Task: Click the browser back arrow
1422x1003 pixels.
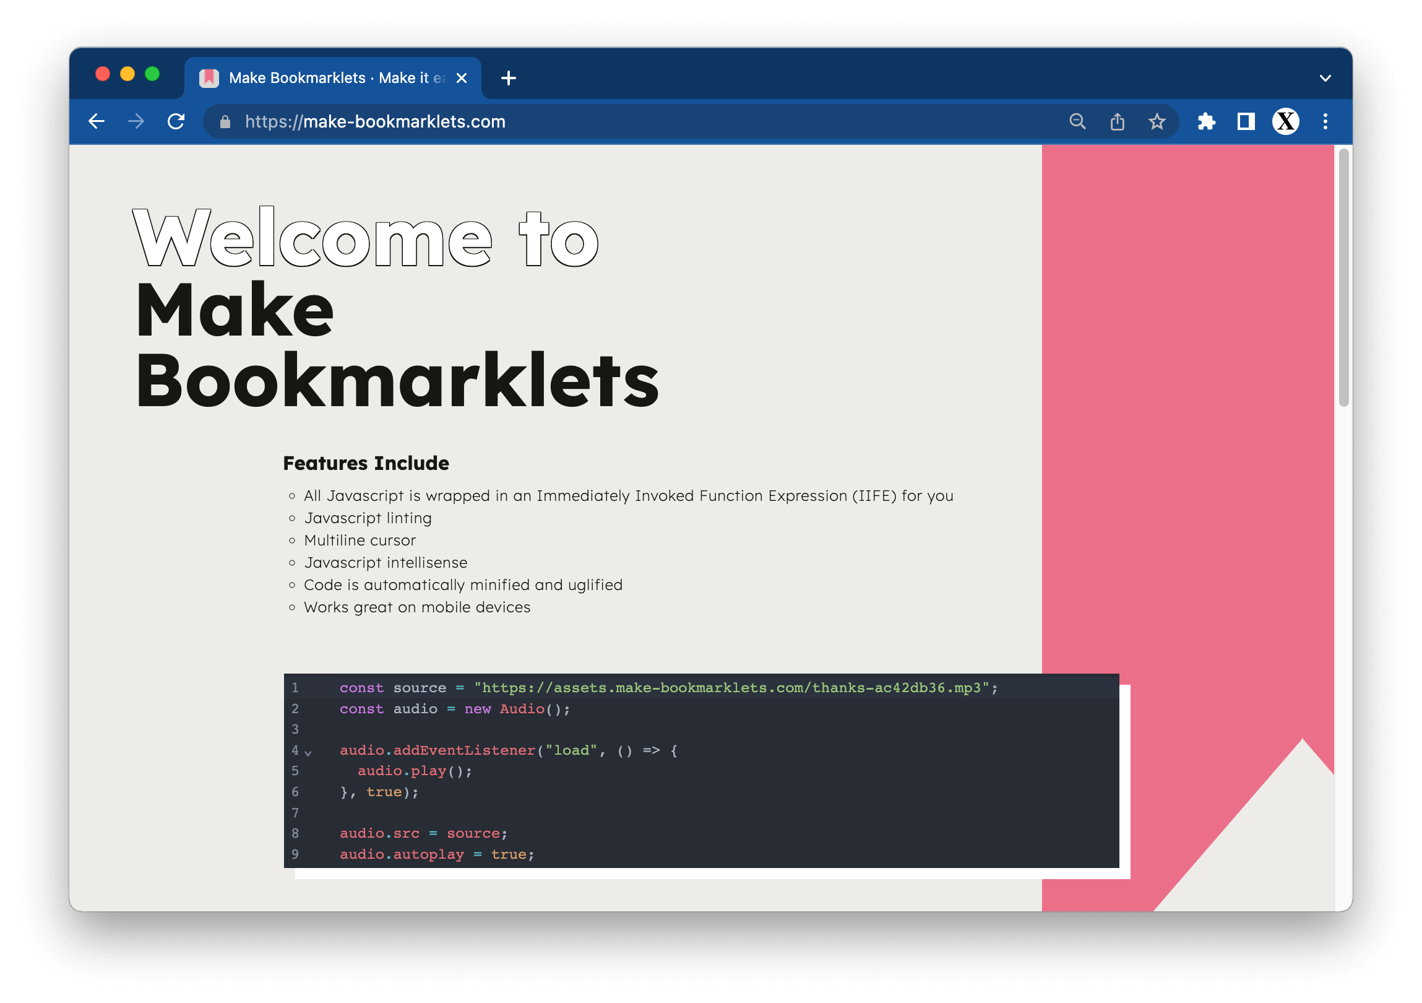Action: 97,121
